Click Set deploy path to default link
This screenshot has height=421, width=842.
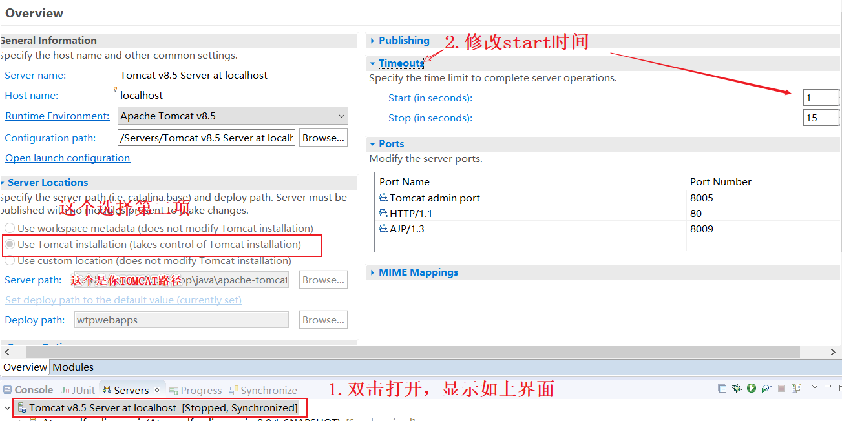(x=123, y=300)
